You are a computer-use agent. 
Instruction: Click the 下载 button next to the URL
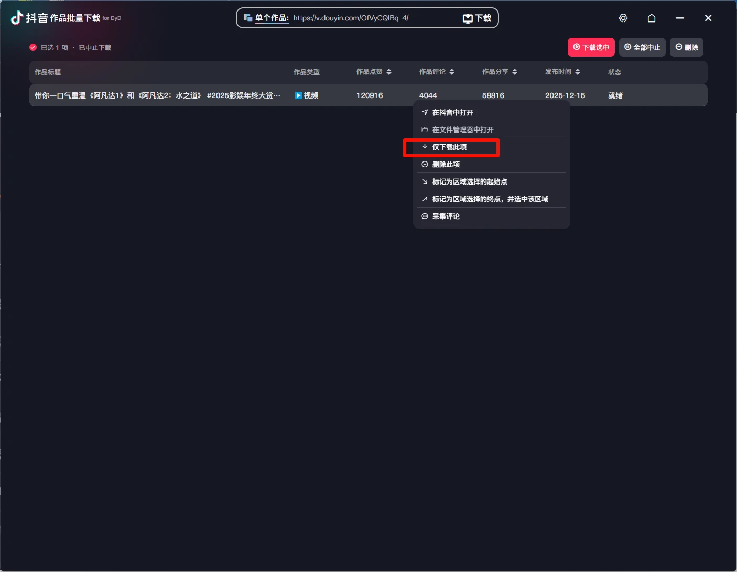(476, 17)
